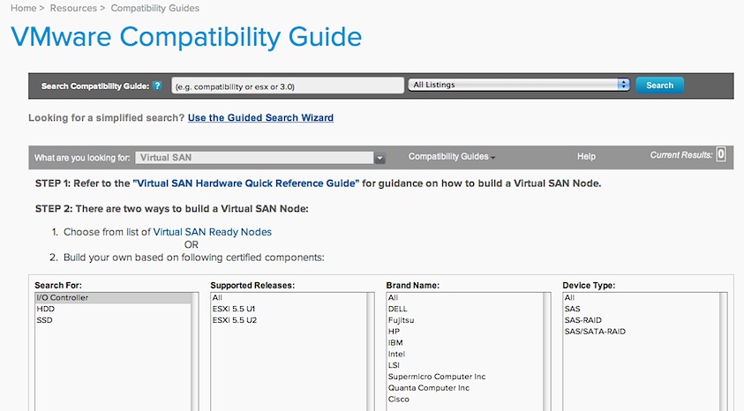The width and height of the screenshot is (744, 411).
Task: Go to Home breadcrumb link
Action: point(23,8)
